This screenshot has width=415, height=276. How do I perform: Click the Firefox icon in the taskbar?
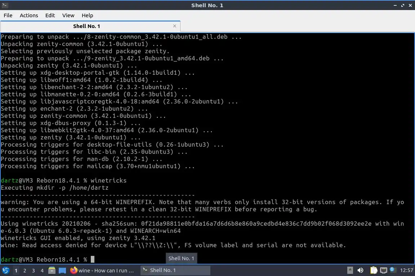point(73,270)
